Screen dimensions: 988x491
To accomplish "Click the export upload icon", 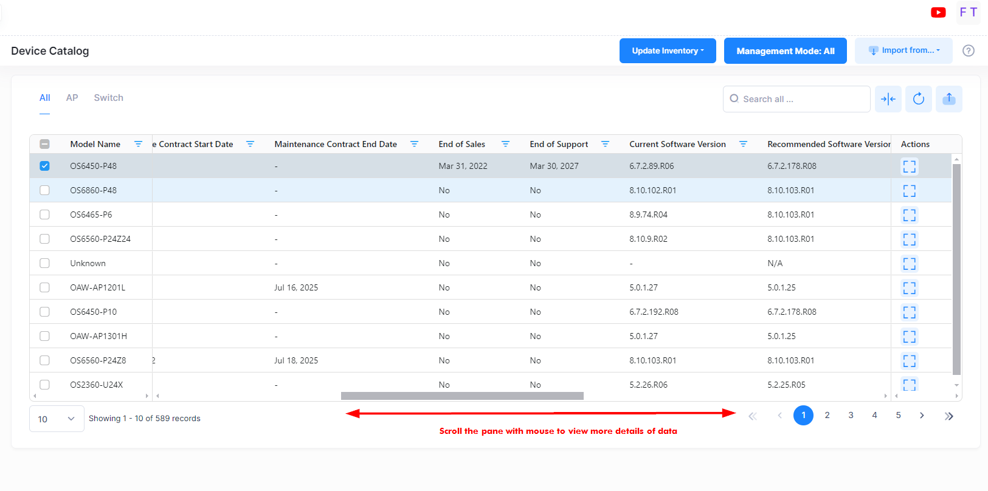I will [x=948, y=99].
